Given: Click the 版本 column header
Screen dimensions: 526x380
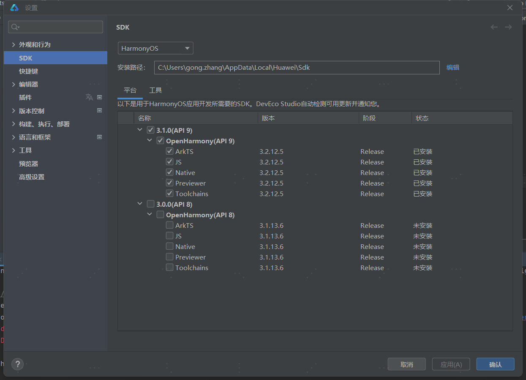Looking at the screenshot, I should (308, 118).
